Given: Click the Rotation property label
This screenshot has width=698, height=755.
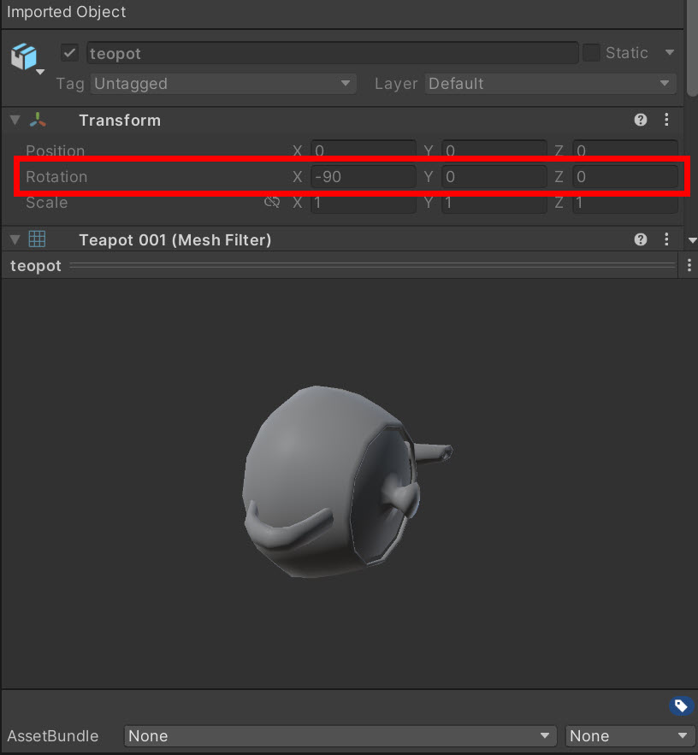Looking at the screenshot, I should click(56, 177).
